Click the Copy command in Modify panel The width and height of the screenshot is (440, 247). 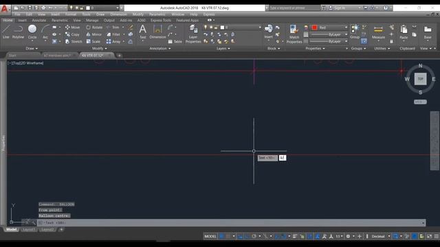point(72,34)
